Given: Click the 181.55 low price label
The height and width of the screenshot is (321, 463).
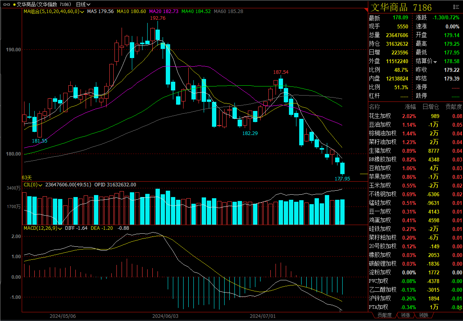Looking at the screenshot, I should pyautogui.click(x=39, y=141).
